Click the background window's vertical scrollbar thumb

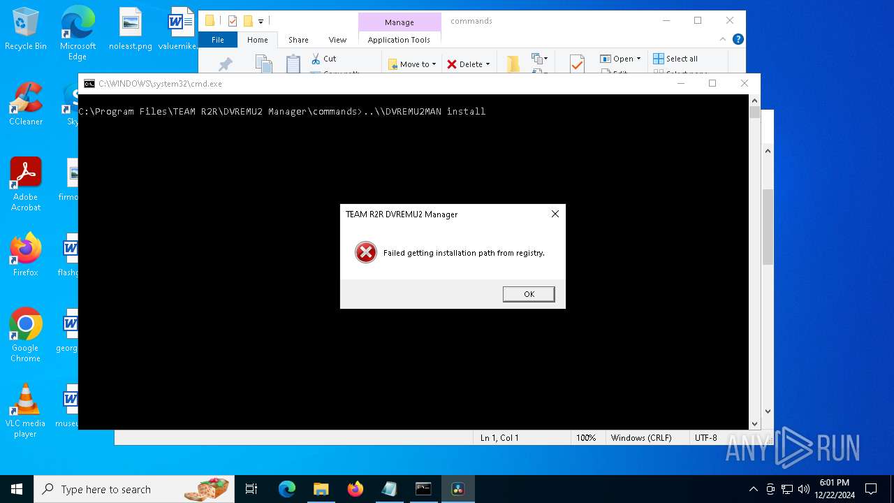click(x=768, y=227)
